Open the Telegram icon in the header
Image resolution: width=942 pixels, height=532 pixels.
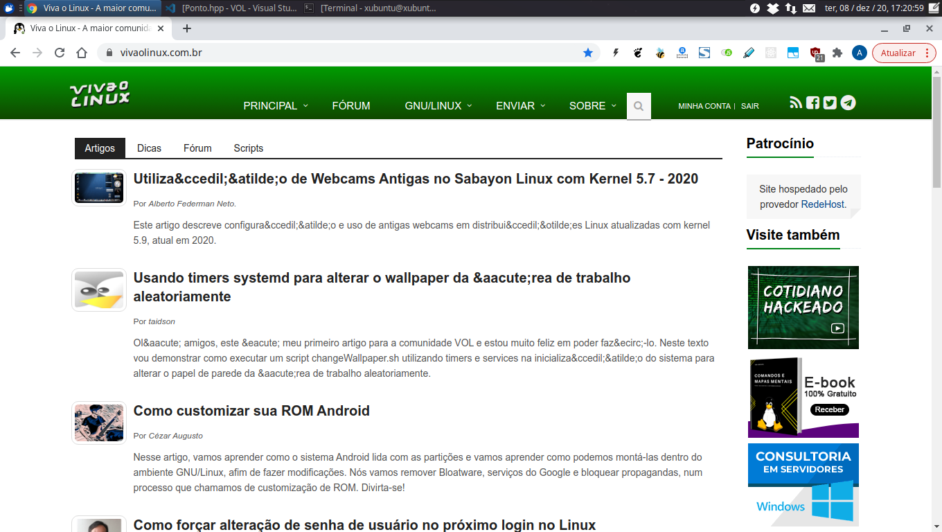(848, 103)
